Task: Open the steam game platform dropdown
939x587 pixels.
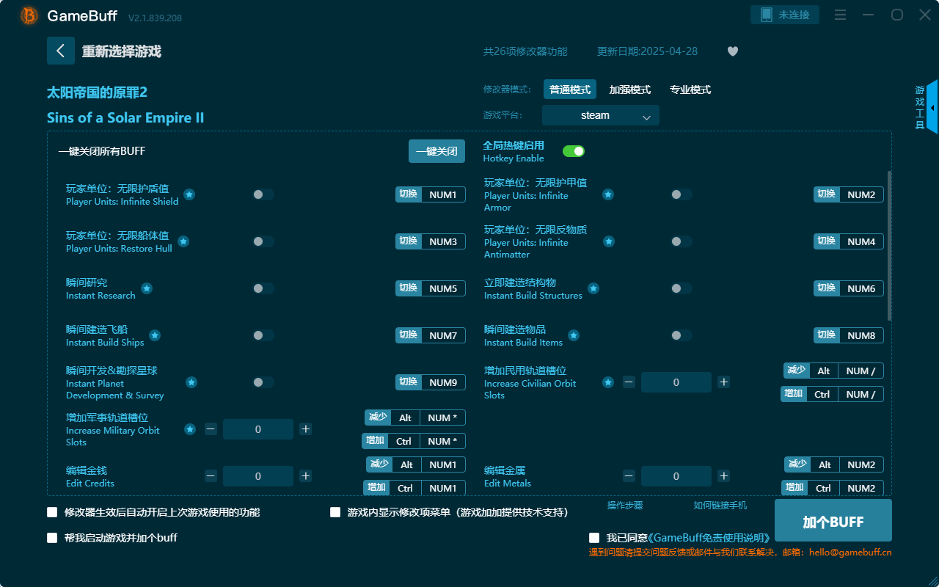Action: click(600, 115)
